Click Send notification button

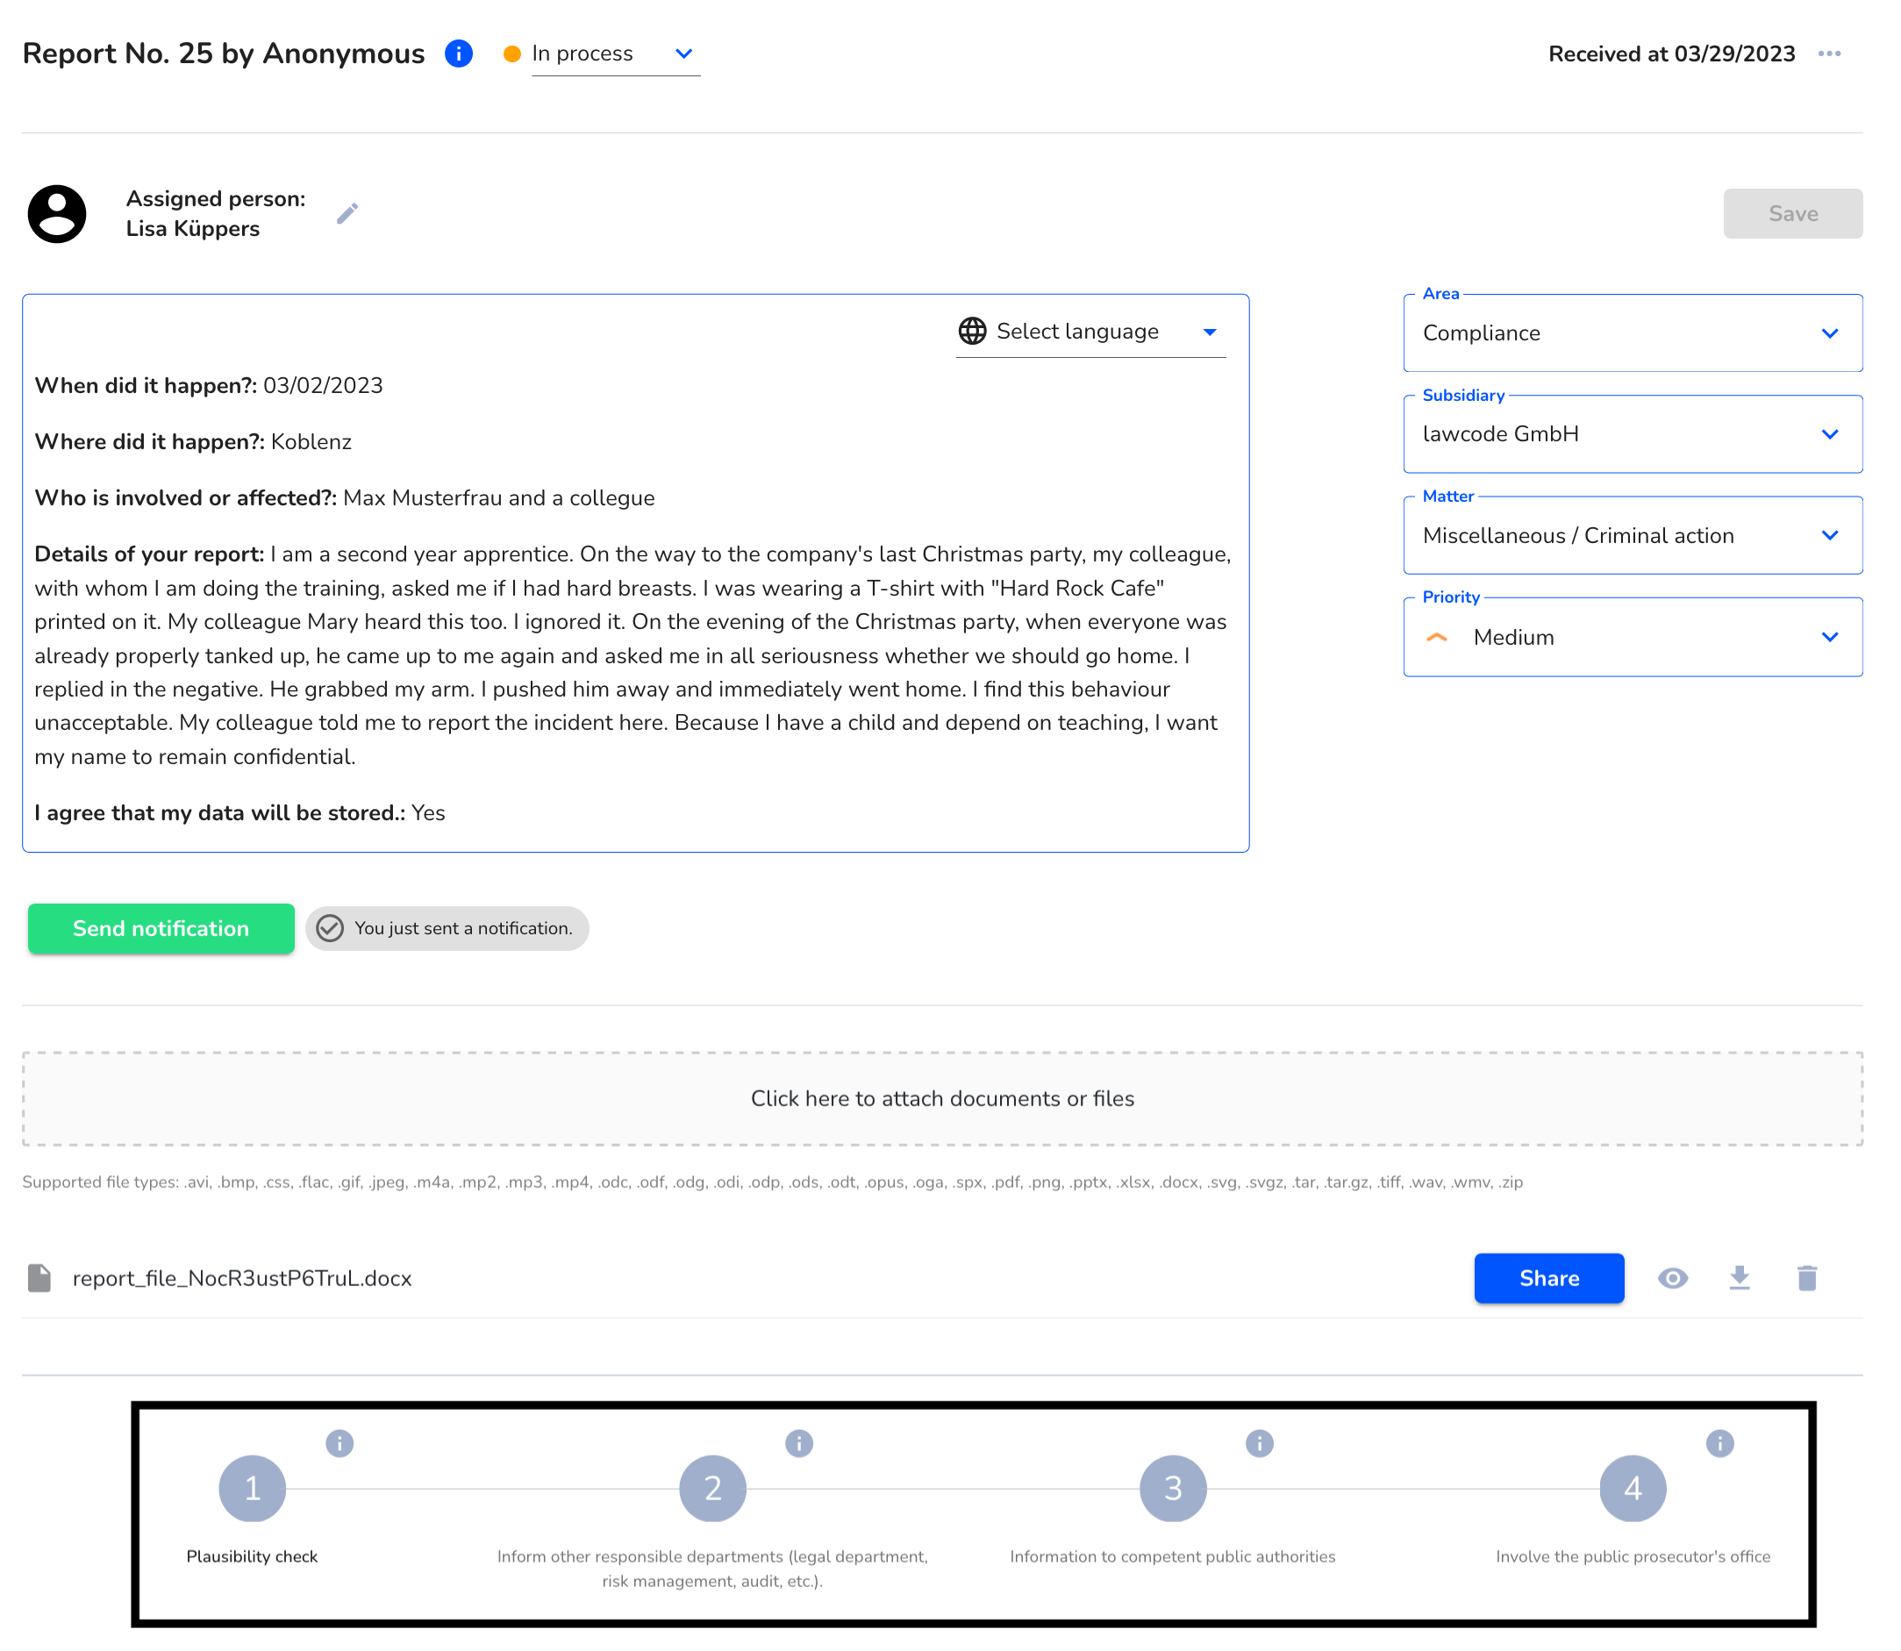pos(160,926)
